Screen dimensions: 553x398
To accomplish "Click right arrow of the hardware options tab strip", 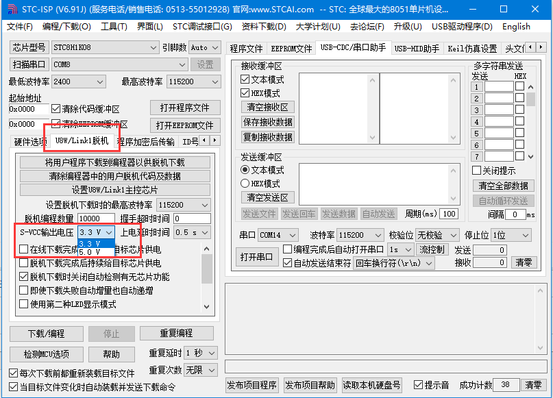I will (x=214, y=140).
